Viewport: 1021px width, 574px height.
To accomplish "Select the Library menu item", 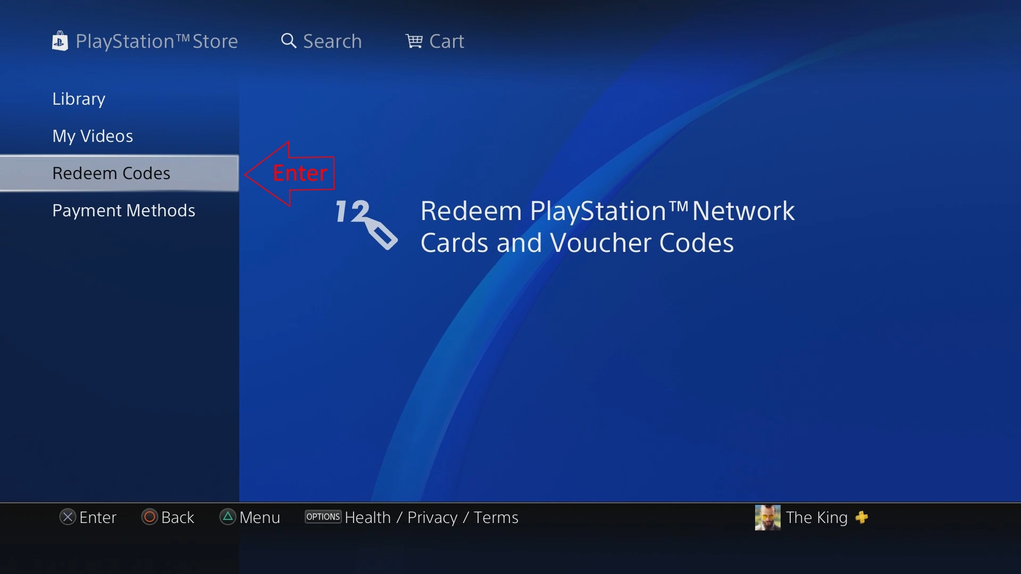I will tap(79, 99).
